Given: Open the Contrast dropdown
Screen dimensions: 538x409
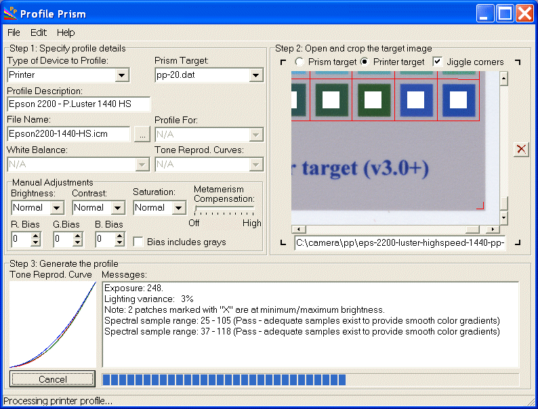Looking at the screenshot, I should [118, 208].
